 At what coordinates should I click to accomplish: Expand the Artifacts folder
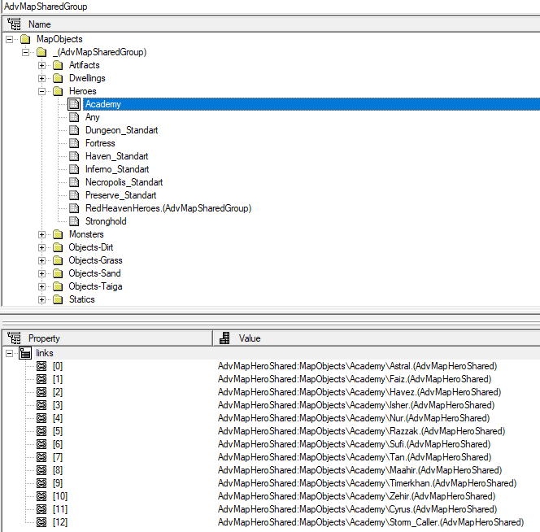(41, 65)
